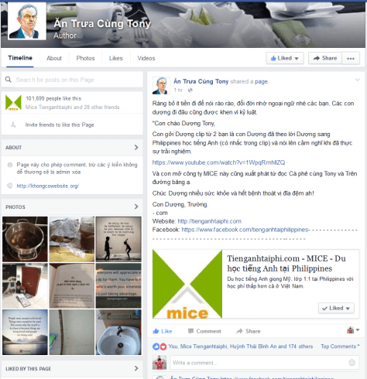Expand the PHOTOS section arrow
This screenshot has width=367, height=379.
pos(136,207)
